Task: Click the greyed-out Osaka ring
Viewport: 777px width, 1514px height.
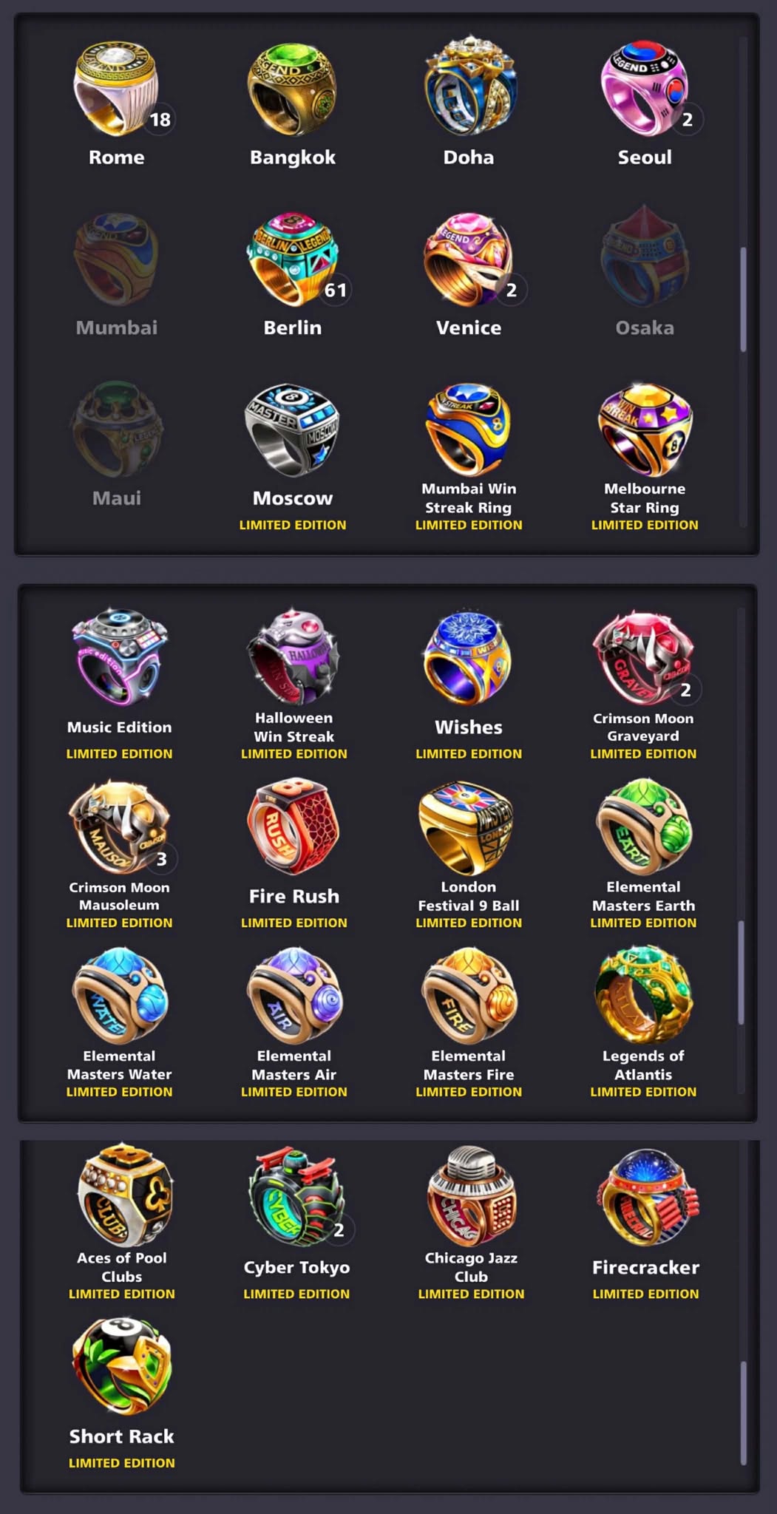Action: click(x=645, y=257)
